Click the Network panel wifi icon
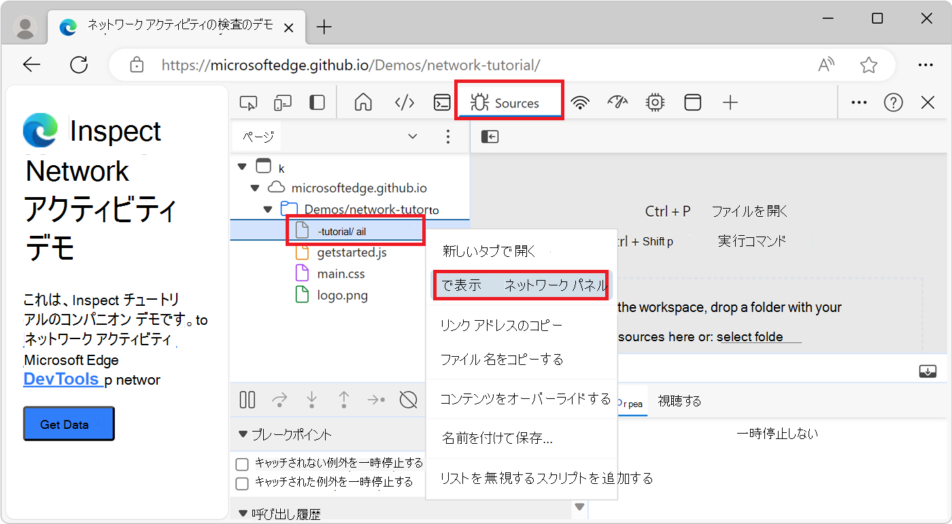This screenshot has width=952, height=524. 579,102
